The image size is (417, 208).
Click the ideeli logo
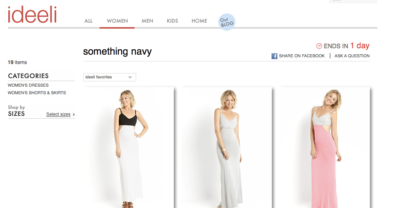[x=32, y=14]
